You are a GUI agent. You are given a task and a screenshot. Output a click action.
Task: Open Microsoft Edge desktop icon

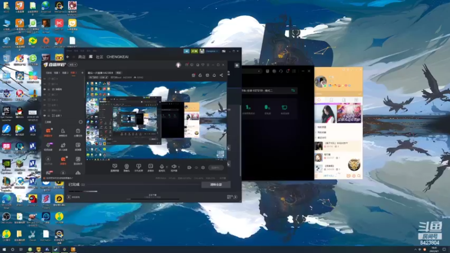pyautogui.click(x=6, y=198)
